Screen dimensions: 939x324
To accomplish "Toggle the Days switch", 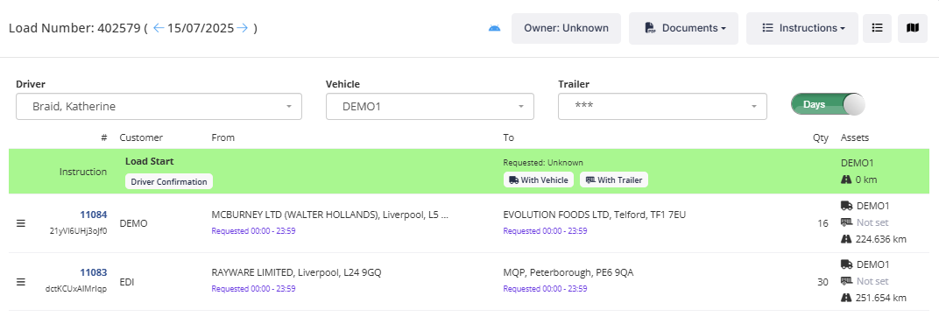I will click(x=829, y=104).
